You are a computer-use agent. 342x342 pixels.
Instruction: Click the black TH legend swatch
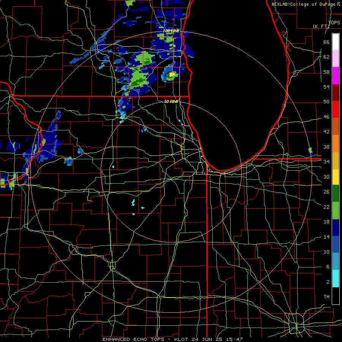pos(336,296)
